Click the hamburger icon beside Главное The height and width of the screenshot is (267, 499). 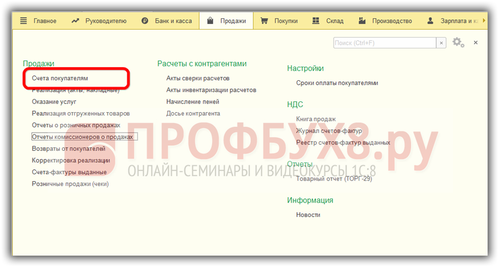23,21
